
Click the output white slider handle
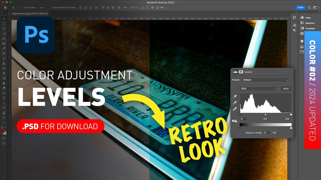(x=291, y=128)
